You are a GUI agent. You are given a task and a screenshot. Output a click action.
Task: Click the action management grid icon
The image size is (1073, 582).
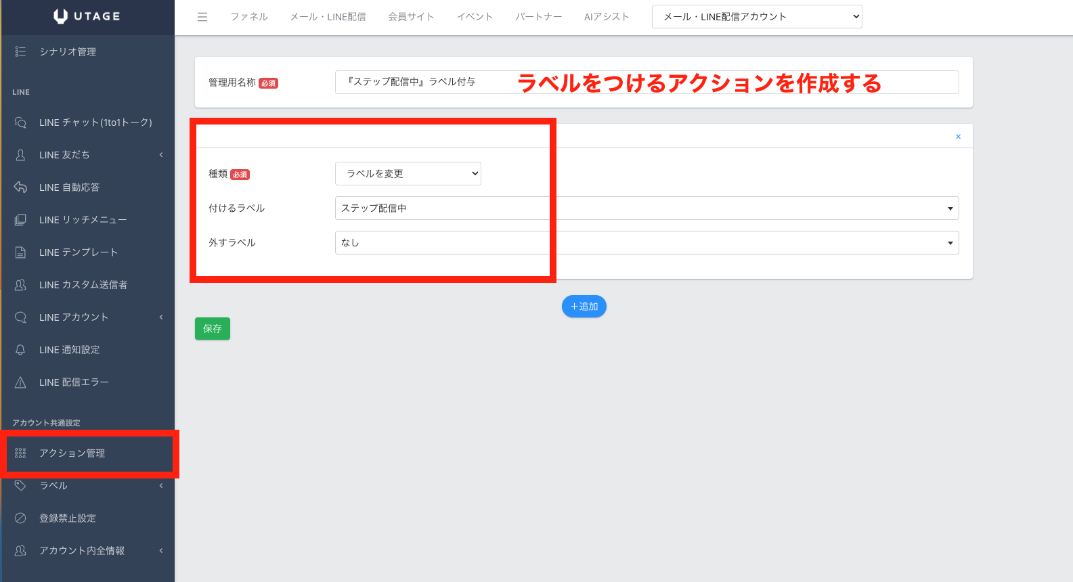tap(20, 453)
